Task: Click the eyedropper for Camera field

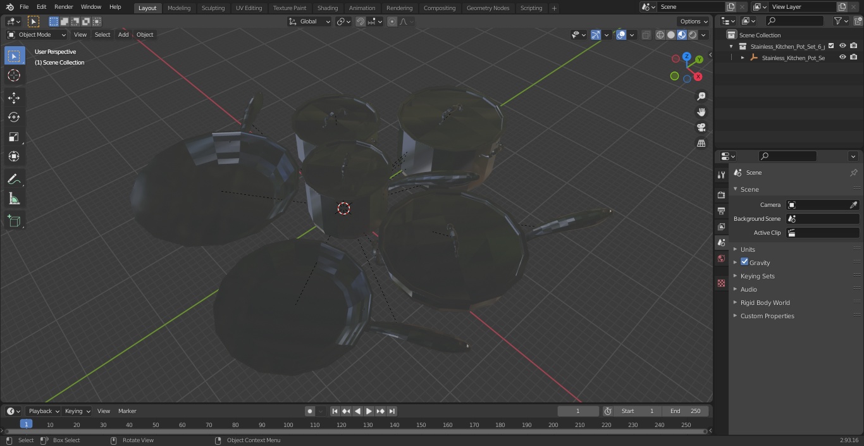Action: (x=853, y=205)
